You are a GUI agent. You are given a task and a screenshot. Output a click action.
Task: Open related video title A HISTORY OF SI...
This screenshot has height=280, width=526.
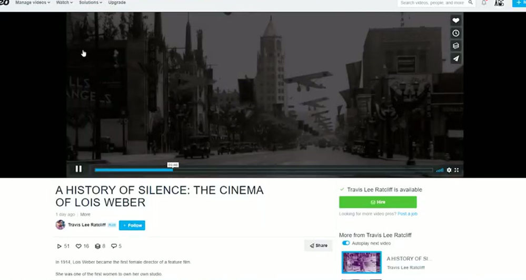pos(409,258)
